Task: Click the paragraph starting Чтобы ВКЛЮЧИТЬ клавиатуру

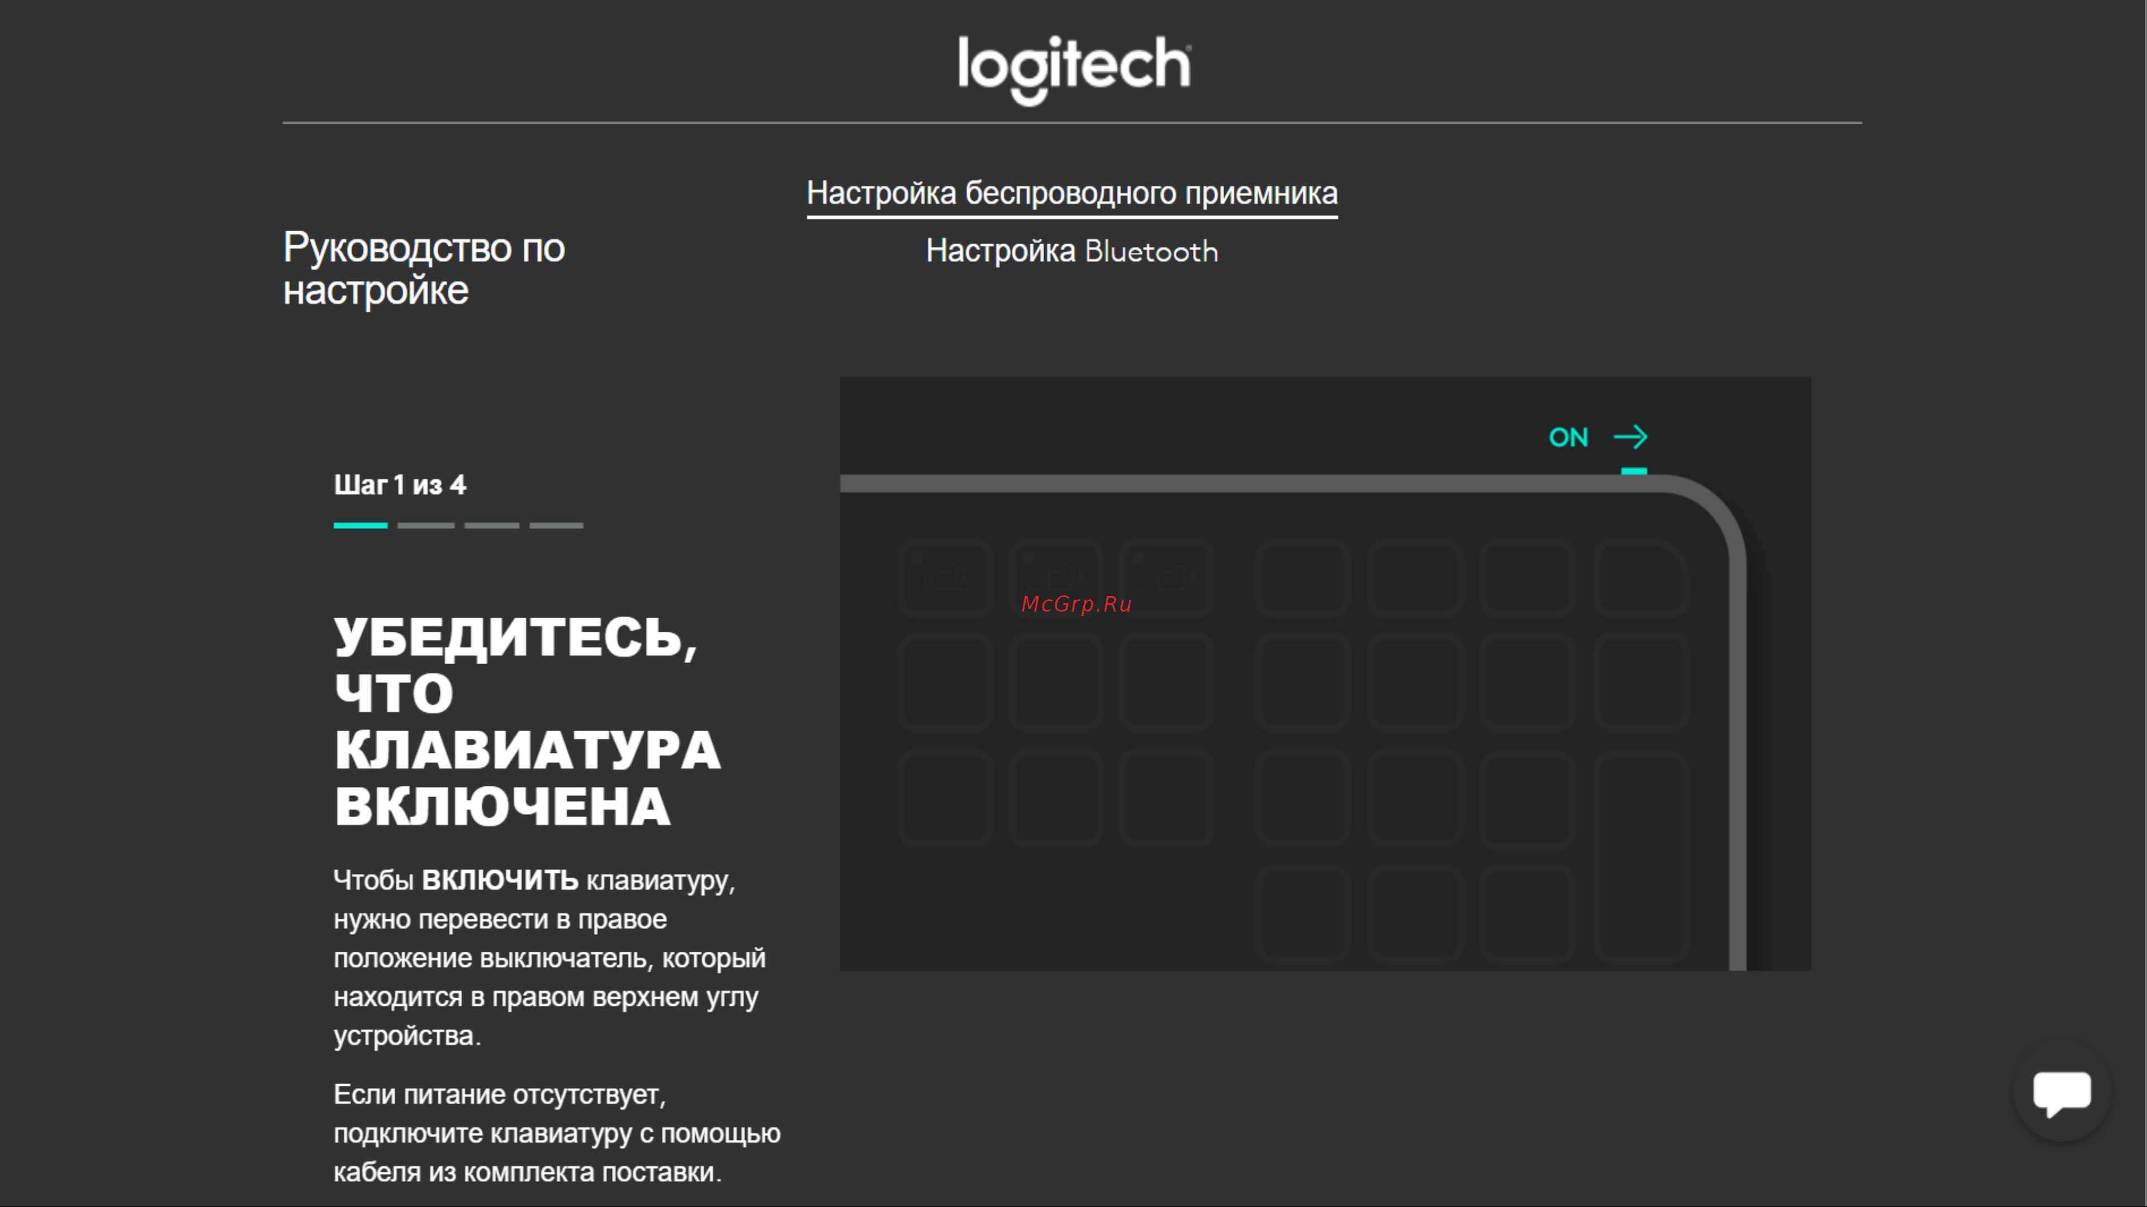Action: [x=550, y=957]
